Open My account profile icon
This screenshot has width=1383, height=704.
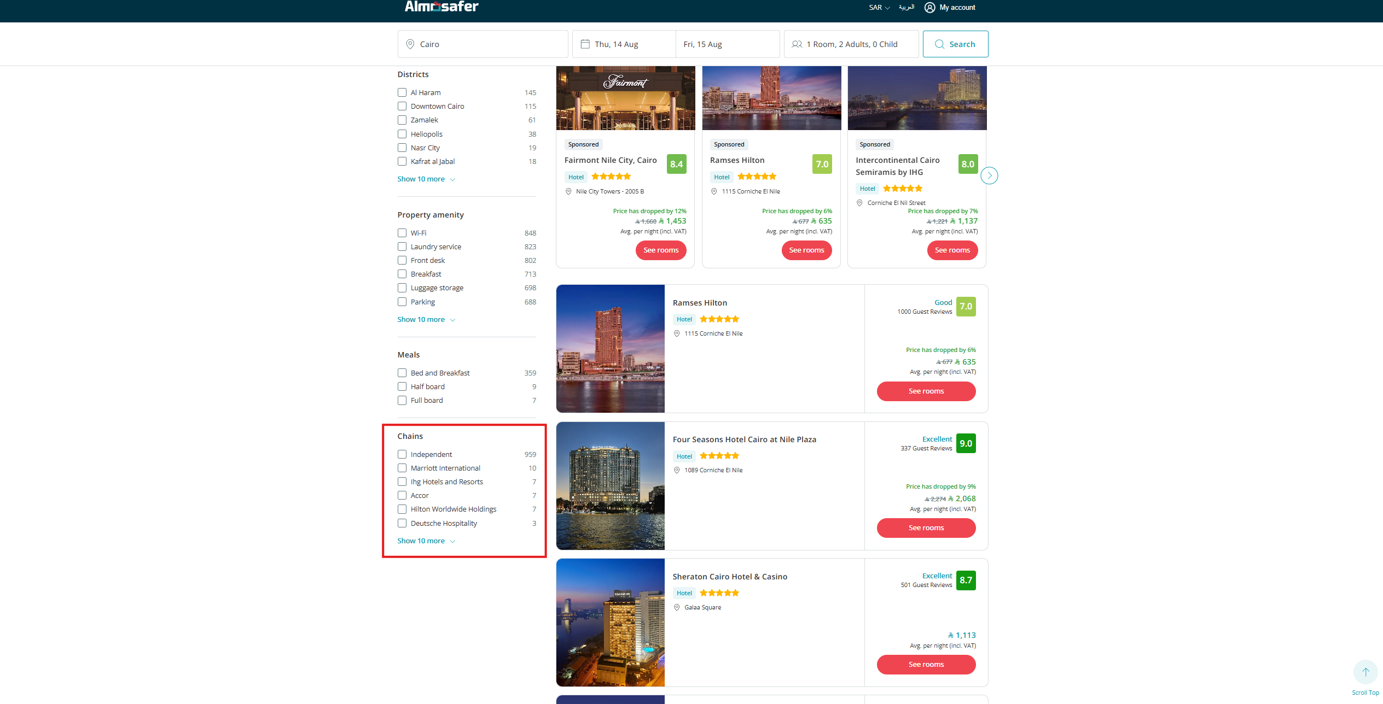[929, 8]
